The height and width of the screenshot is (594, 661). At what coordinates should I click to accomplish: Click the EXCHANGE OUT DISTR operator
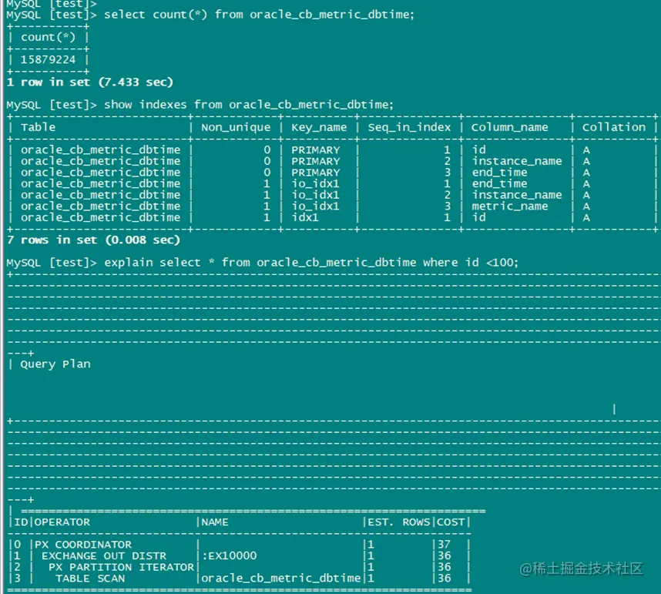pos(104,556)
